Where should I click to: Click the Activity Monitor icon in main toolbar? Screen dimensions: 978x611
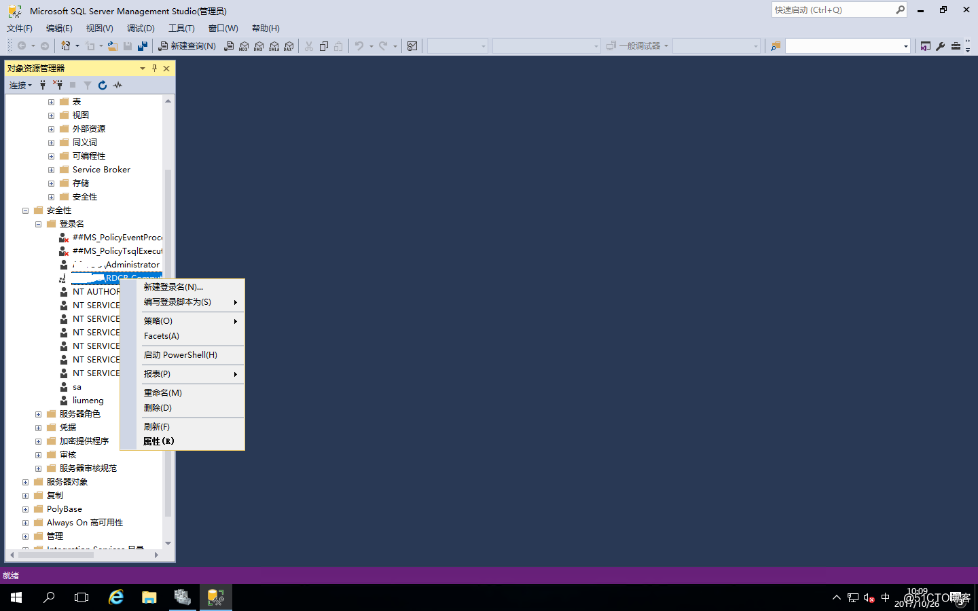(x=412, y=46)
